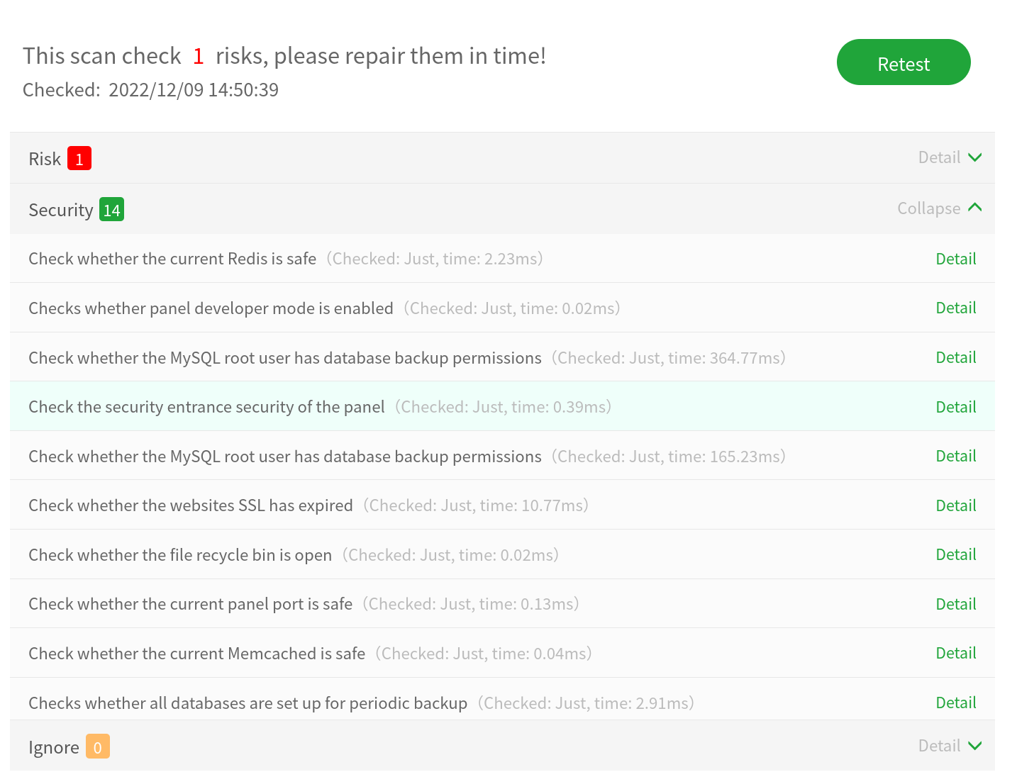Select the highlighted security entrance row
This screenshot has width=1017, height=772.
[426, 406]
